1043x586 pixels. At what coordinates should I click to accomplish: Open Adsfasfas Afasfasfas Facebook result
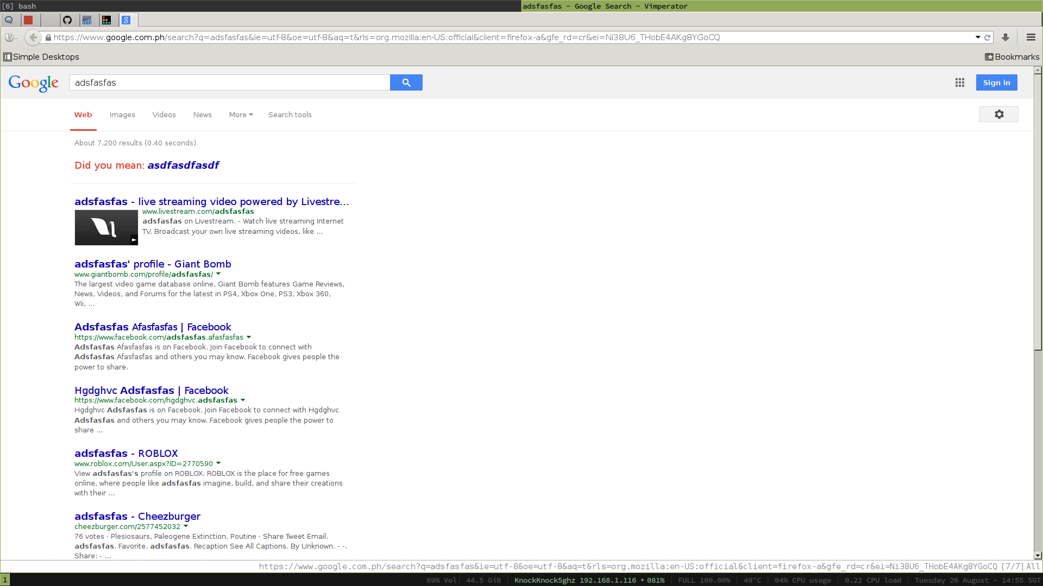(x=153, y=327)
